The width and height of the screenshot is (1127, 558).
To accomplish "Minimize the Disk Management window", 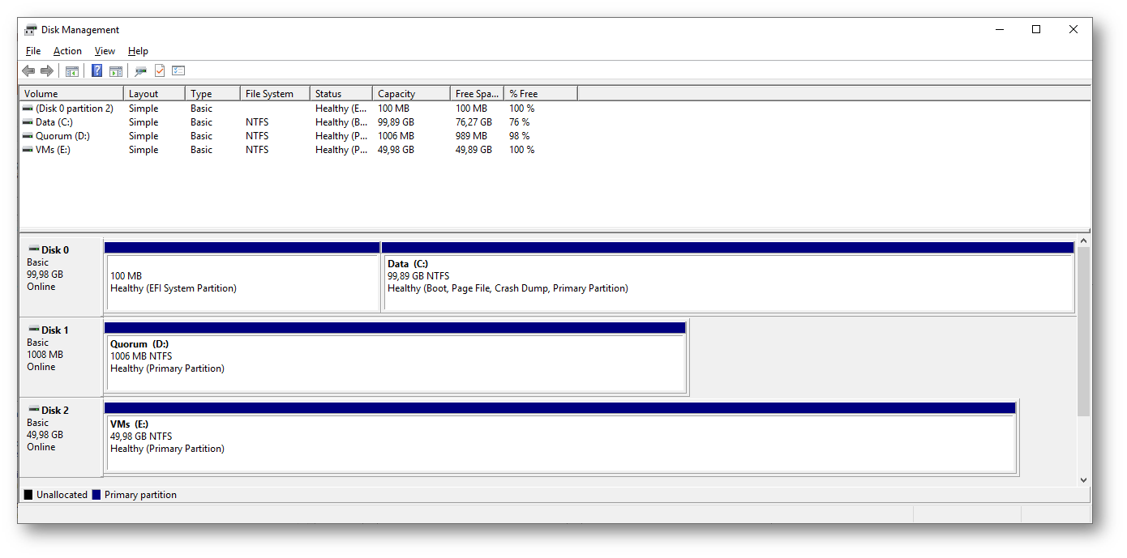I will pyautogui.click(x=999, y=30).
